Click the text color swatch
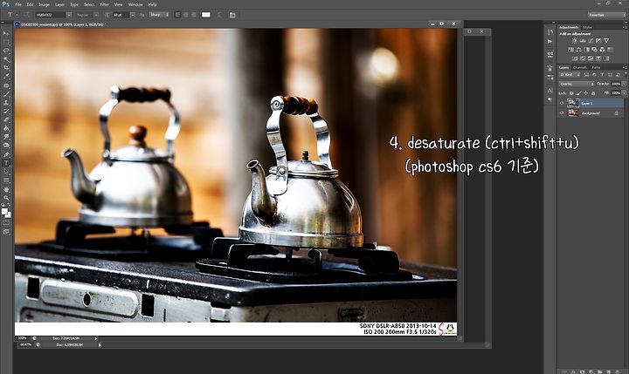Image resolution: width=629 pixels, height=374 pixels. [x=206, y=15]
